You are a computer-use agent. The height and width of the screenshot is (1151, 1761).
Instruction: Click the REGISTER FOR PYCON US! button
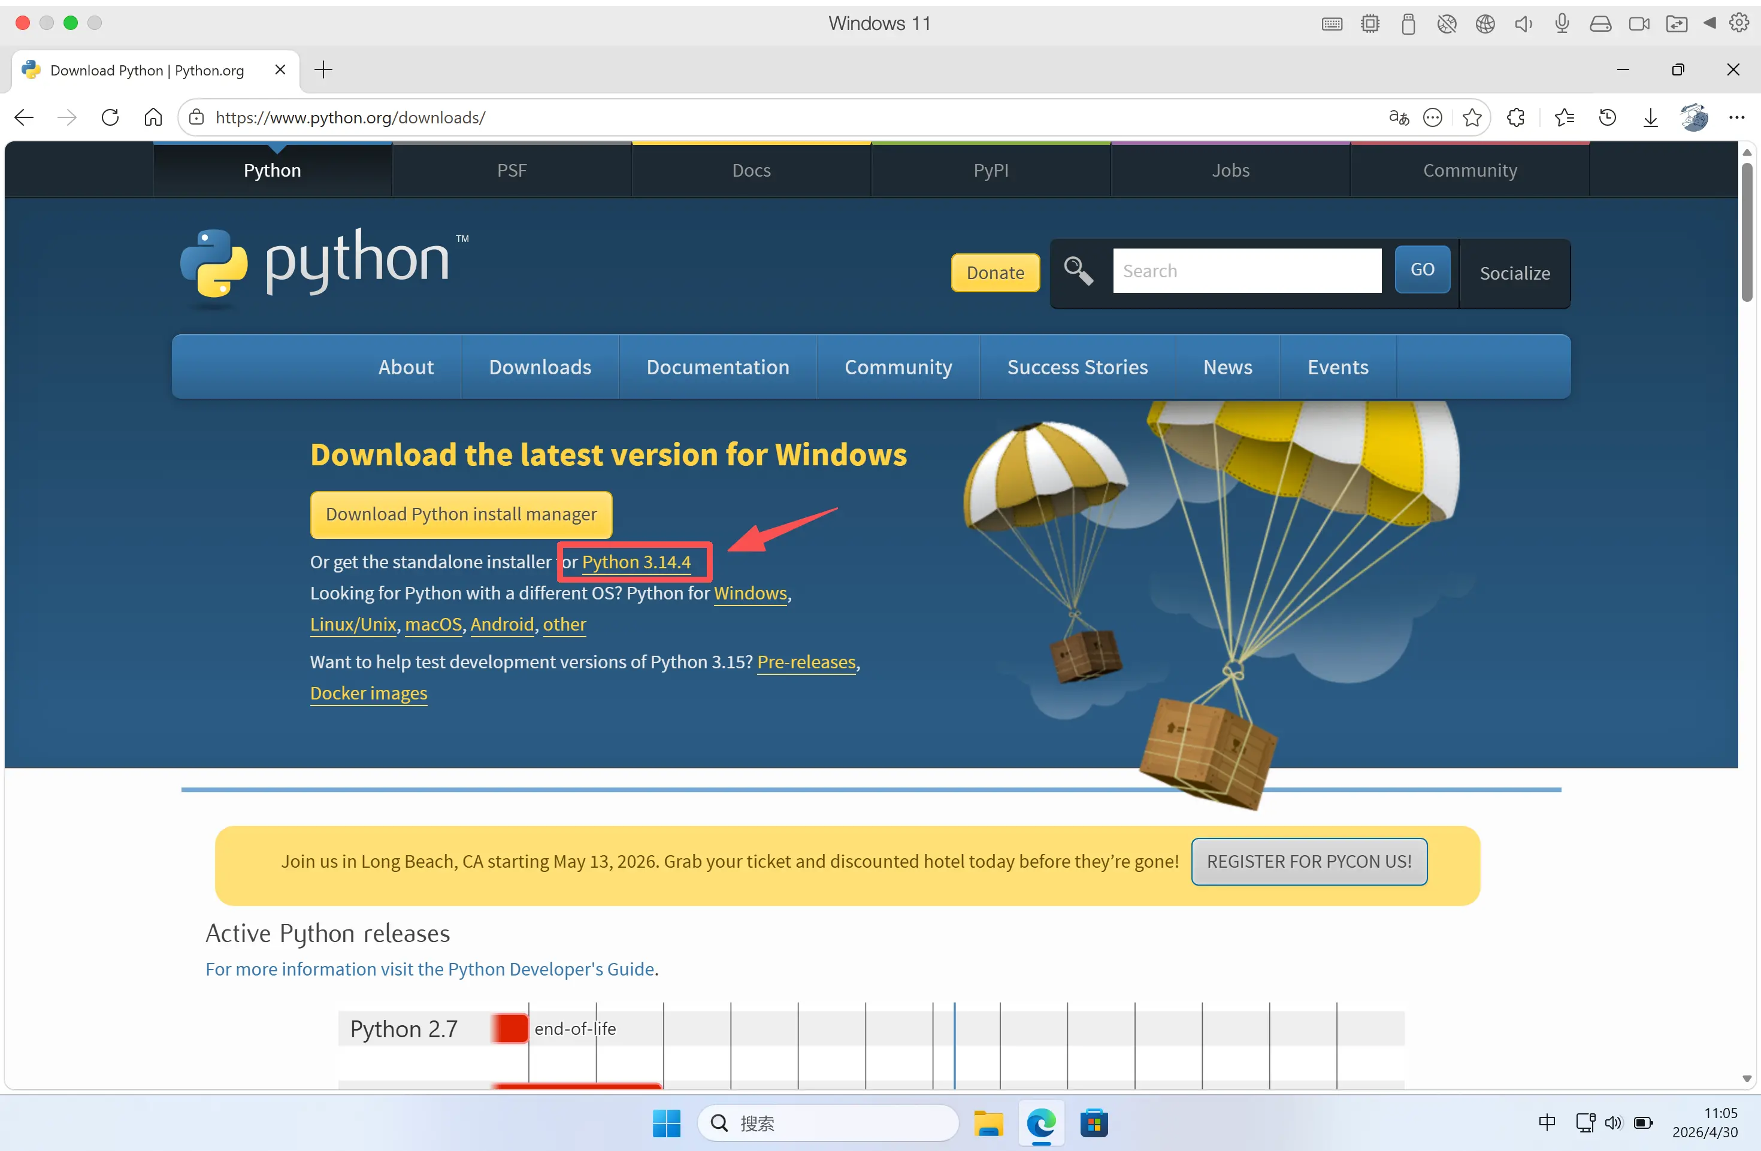click(1309, 861)
